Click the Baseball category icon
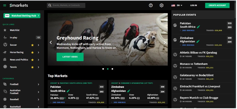 coord(5,99)
